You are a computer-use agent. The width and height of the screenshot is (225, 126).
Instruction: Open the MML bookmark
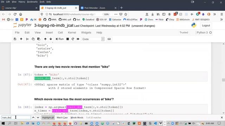click(52, 20)
